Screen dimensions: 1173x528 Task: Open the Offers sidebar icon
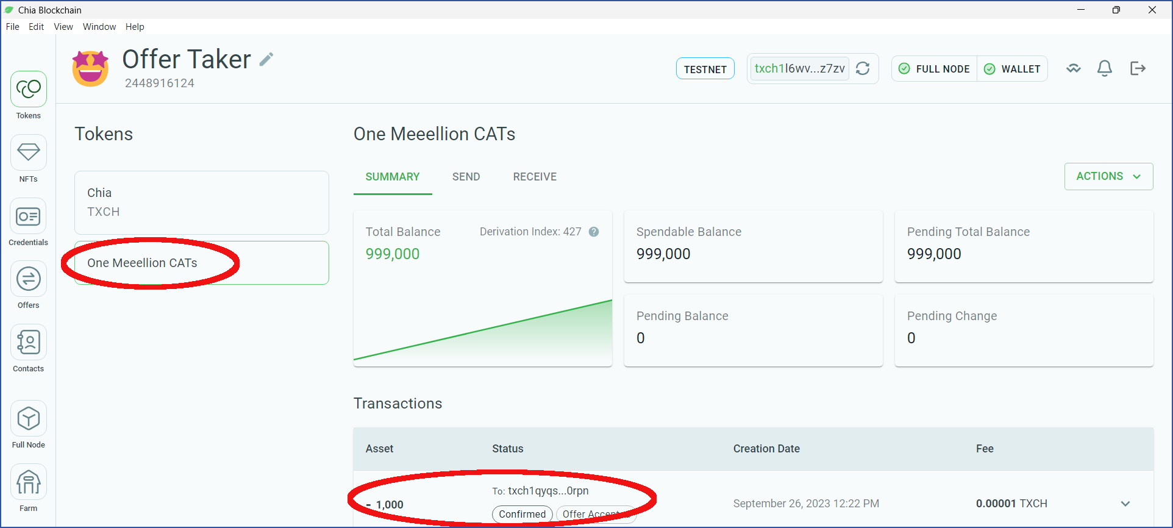(x=29, y=279)
